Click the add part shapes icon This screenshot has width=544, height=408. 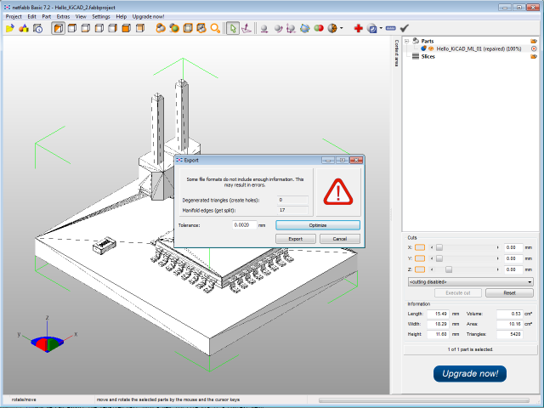(24, 28)
